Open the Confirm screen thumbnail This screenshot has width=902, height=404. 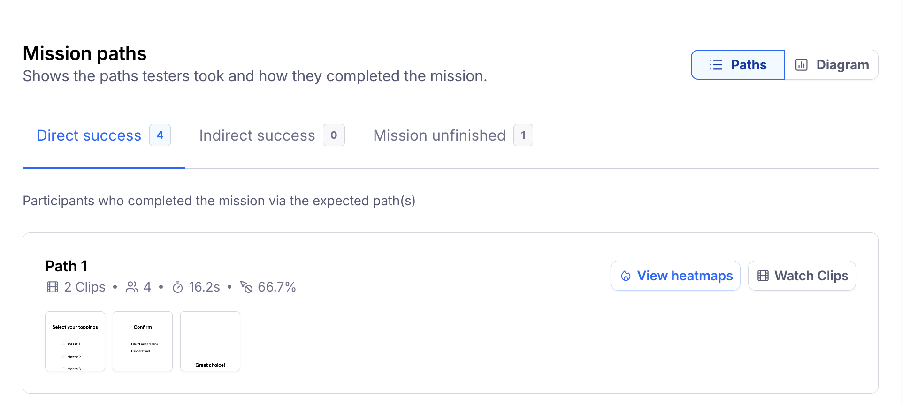coord(143,341)
